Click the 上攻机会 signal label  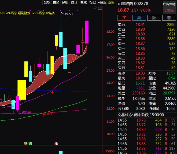point(25,112)
